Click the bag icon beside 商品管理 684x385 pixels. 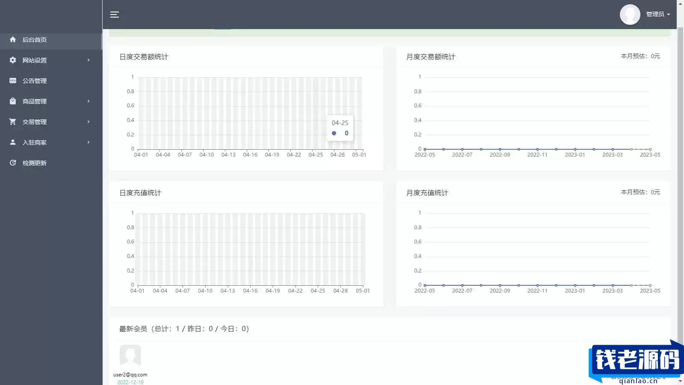[x=13, y=101]
